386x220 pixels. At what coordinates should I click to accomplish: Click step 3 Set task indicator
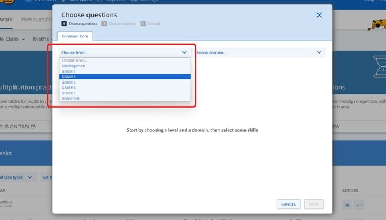click(150, 24)
